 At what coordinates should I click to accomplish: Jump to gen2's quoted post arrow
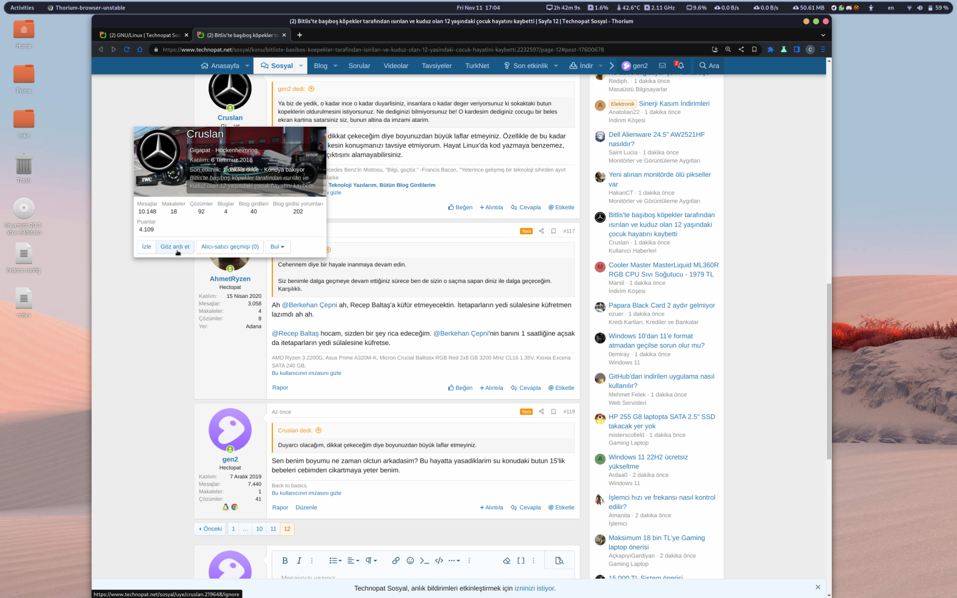(311, 89)
